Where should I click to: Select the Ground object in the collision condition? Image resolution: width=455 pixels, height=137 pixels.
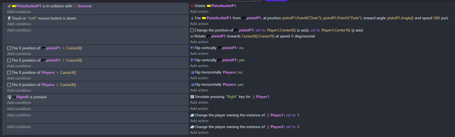tap(85, 6)
